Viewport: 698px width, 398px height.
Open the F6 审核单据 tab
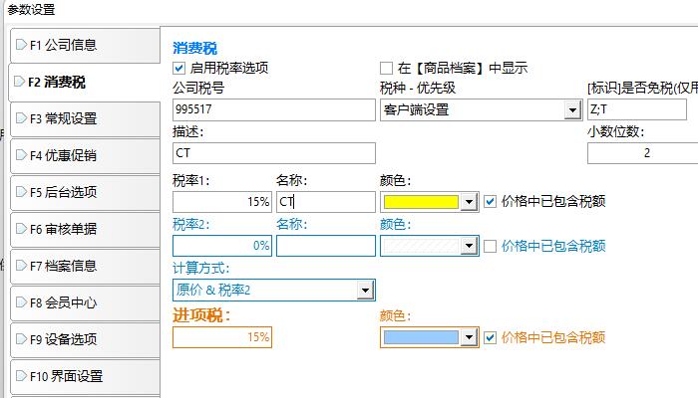85,229
